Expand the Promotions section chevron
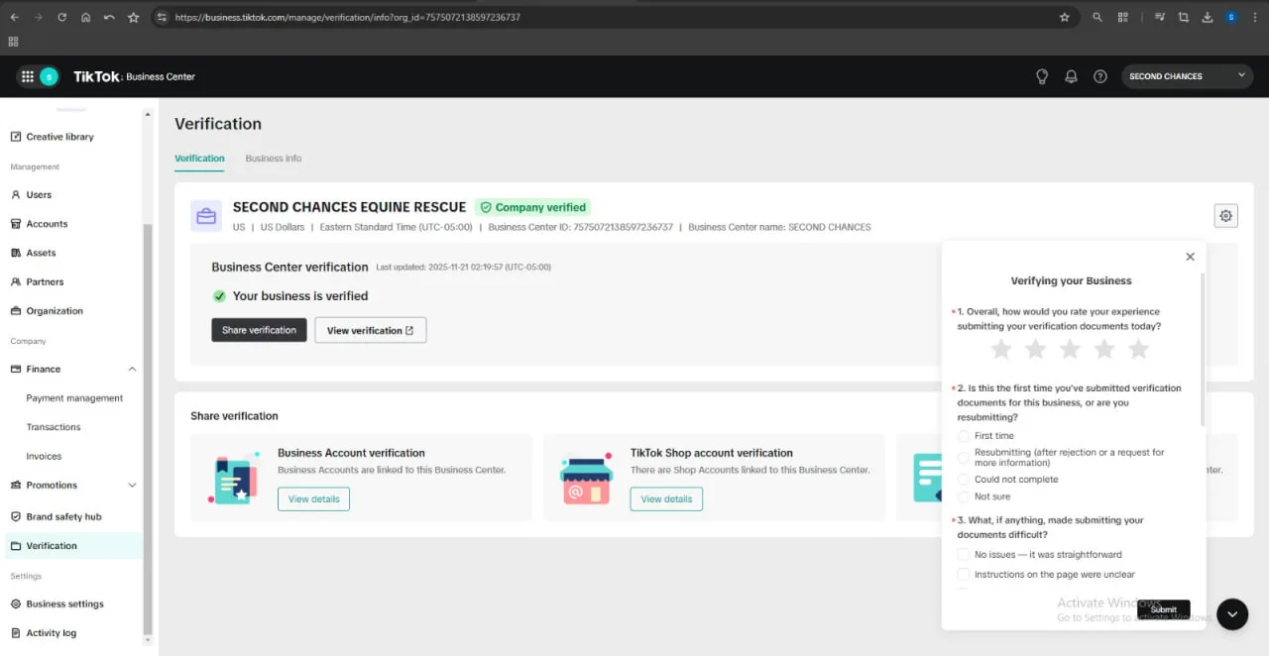The width and height of the screenshot is (1269, 656). tap(133, 486)
